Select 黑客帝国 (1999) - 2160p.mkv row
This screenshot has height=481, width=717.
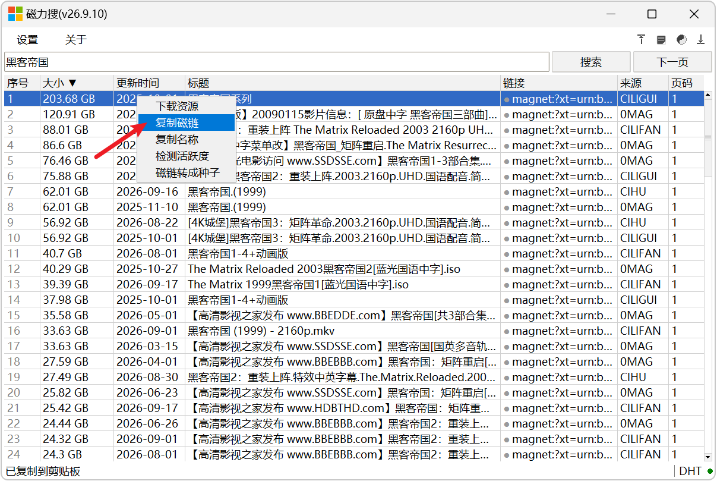(x=354, y=331)
